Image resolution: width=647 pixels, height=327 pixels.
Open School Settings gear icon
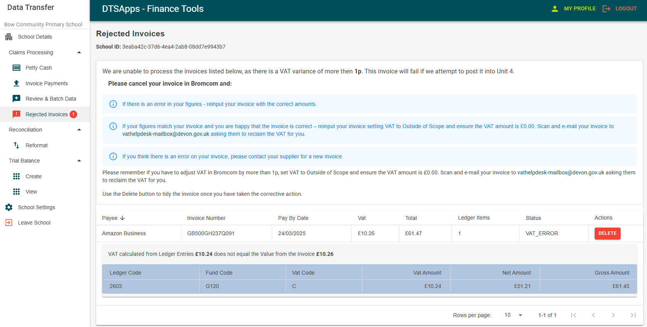[9, 207]
